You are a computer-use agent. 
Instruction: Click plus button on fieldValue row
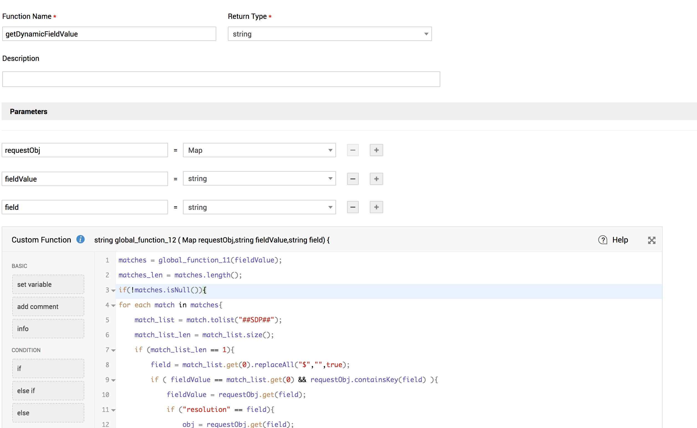coord(376,179)
